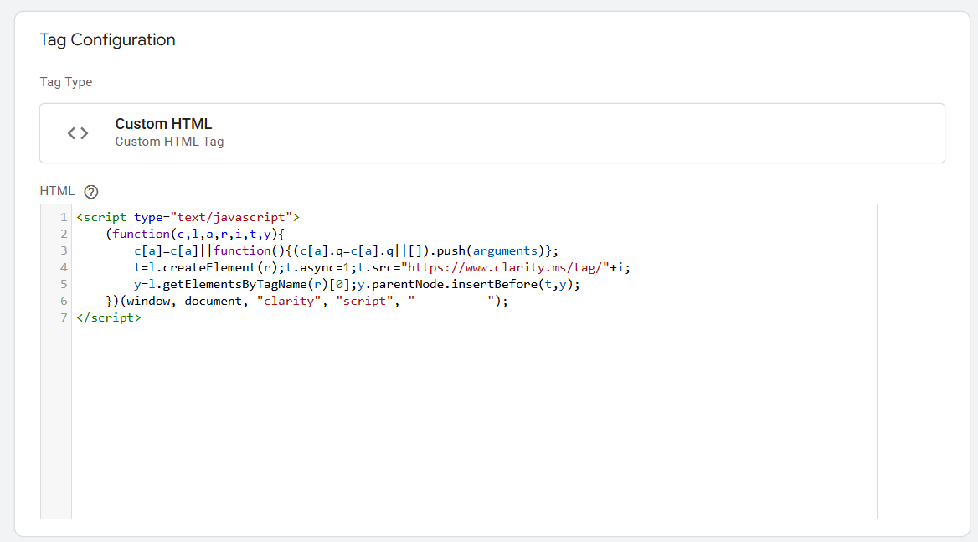
Task: Click line number 7 in the gutter
Action: (64, 318)
